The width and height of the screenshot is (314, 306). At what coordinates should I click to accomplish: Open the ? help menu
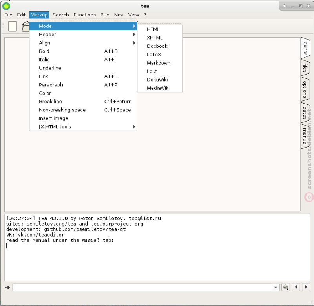tap(145, 15)
